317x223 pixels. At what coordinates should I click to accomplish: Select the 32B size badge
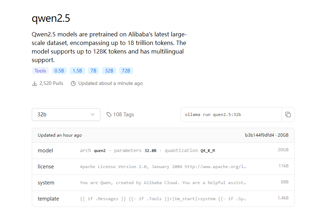tap(109, 71)
